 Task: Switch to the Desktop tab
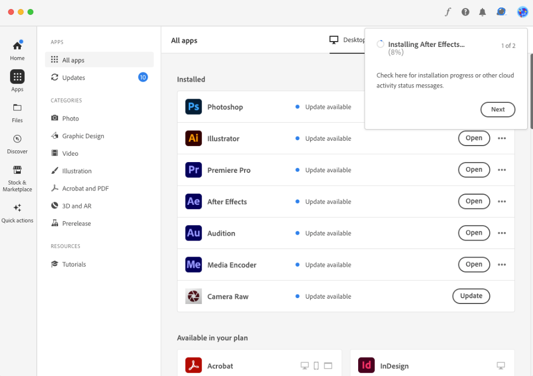[347, 40]
